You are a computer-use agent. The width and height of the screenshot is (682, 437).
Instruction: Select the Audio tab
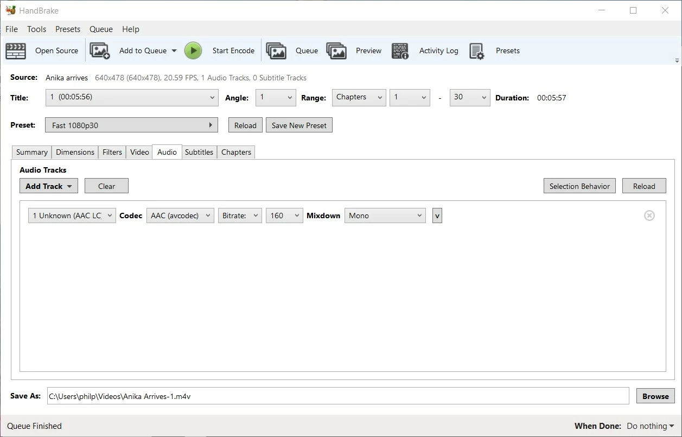pos(167,152)
